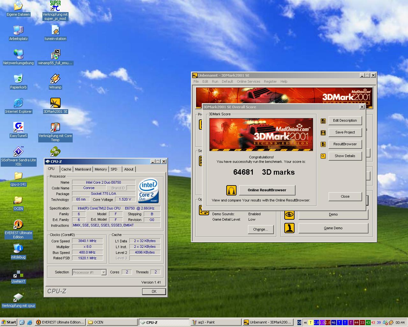Click the eye icon beside Demo
The width and height of the screenshot is (408, 327).
click(289, 215)
